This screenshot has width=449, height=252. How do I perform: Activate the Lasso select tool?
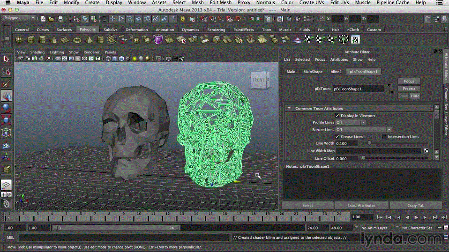pos(6,72)
